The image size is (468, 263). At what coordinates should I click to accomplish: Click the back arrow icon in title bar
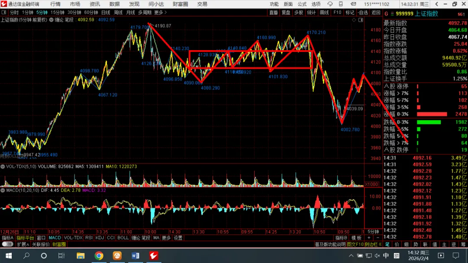(x=437, y=4)
